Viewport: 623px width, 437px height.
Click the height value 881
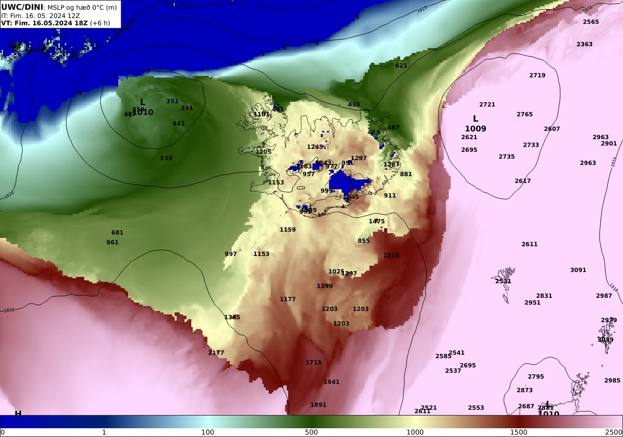[x=406, y=174]
